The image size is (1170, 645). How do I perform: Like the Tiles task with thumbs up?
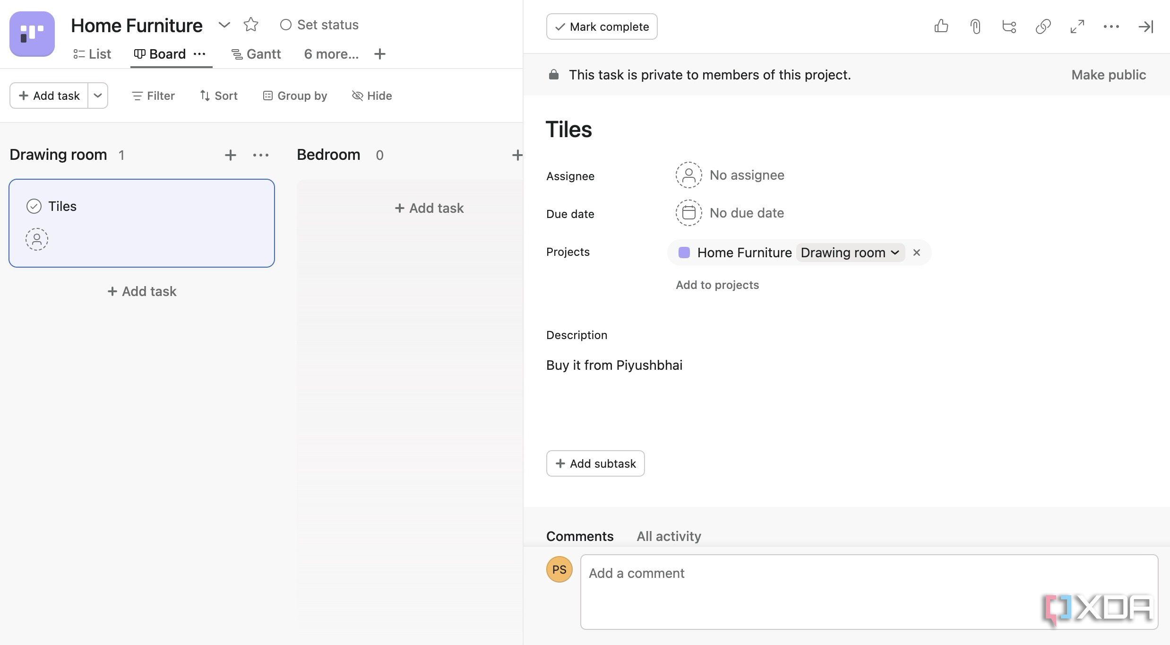941,26
